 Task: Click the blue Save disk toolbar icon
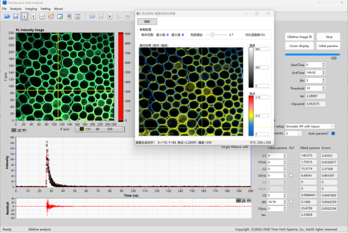[16, 16]
